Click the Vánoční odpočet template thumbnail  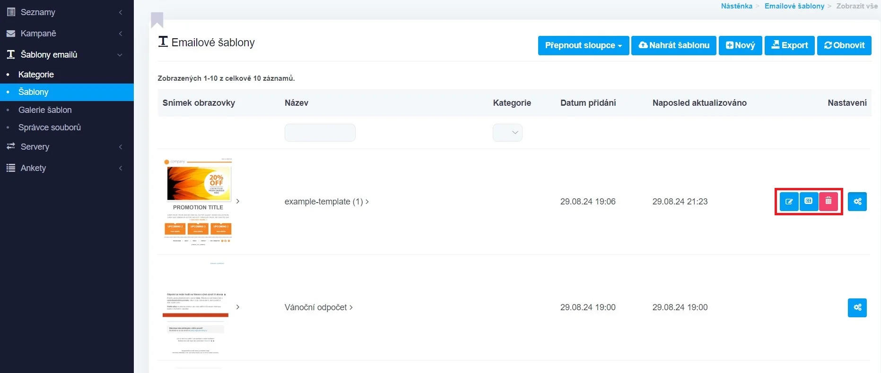point(195,308)
